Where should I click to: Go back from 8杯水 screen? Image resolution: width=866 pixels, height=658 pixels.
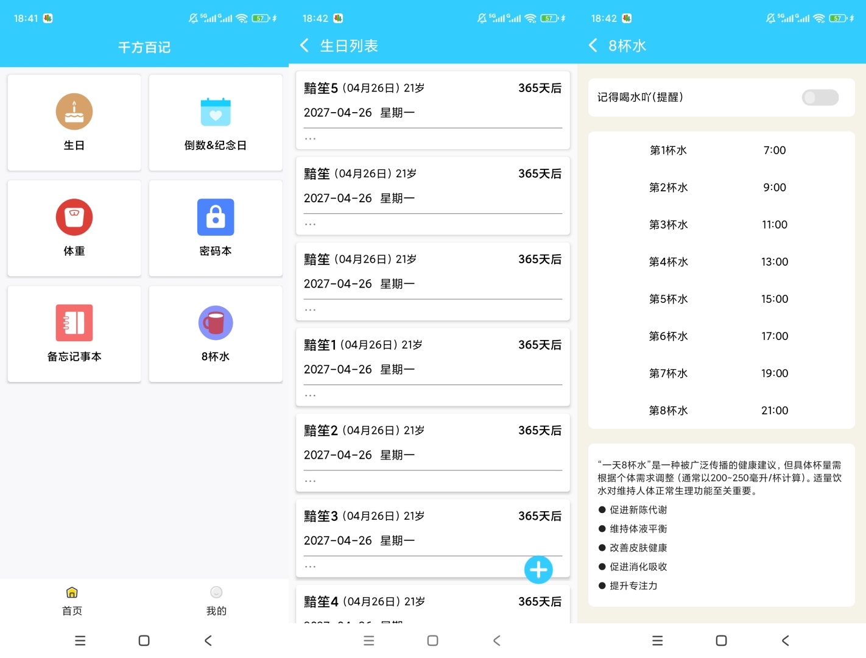pos(593,46)
